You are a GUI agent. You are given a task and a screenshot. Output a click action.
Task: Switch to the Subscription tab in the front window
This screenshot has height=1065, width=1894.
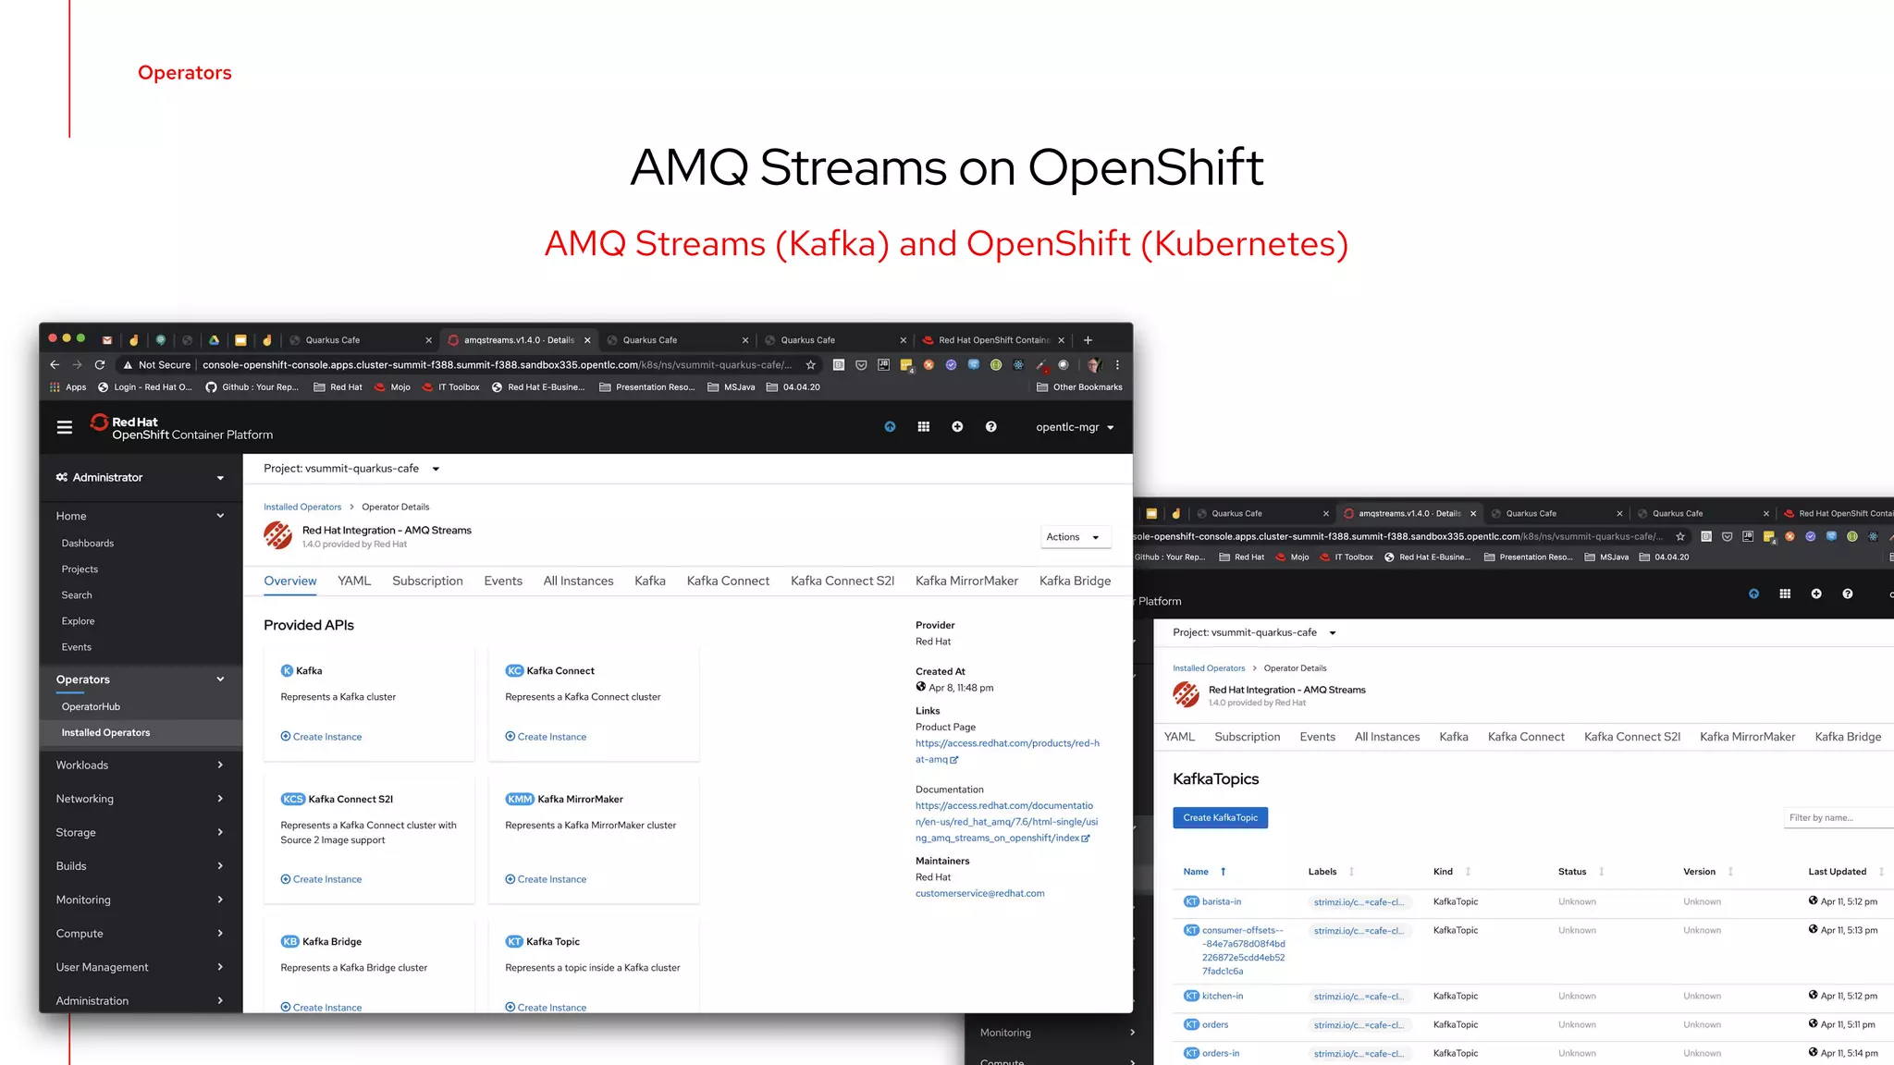coord(427,581)
